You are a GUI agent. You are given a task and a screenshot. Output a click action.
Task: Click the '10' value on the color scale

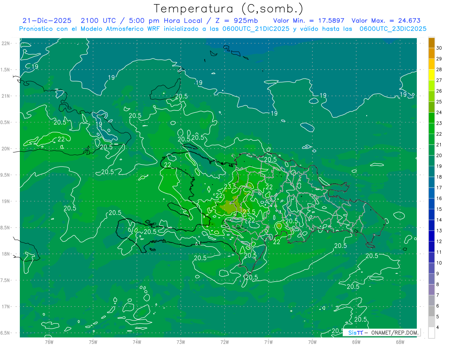pyautogui.click(x=439, y=263)
